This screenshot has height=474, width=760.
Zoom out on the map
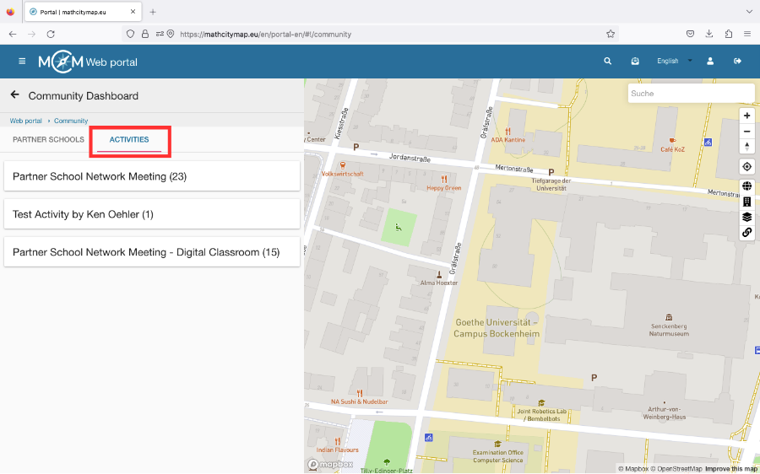pyautogui.click(x=746, y=132)
